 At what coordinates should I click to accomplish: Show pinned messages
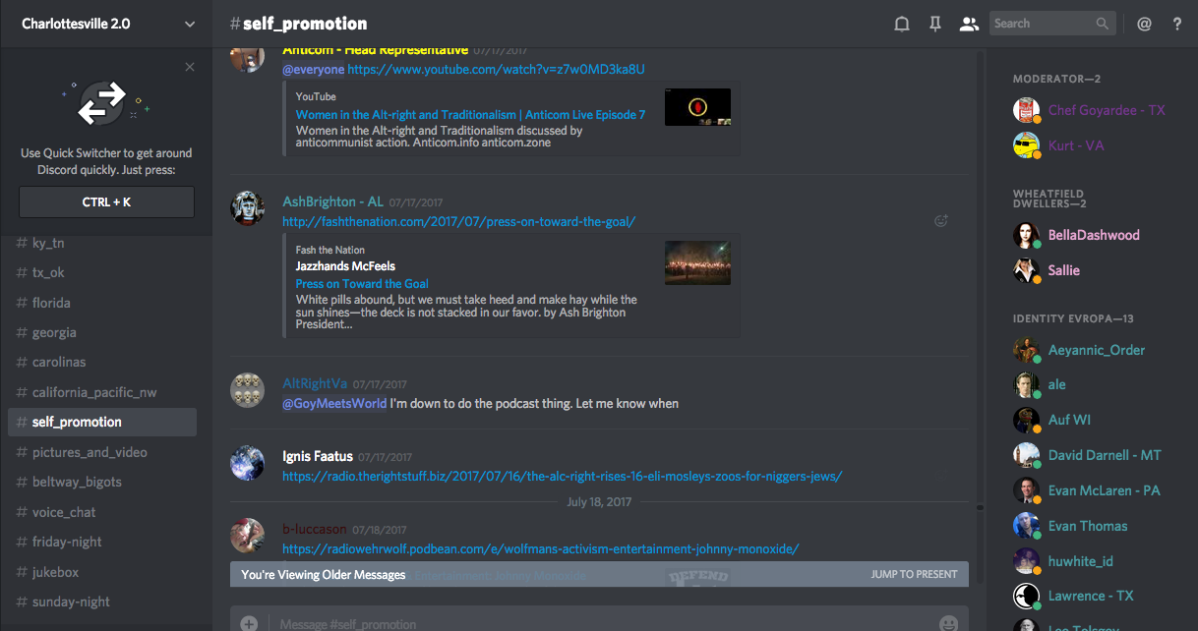pos(934,25)
